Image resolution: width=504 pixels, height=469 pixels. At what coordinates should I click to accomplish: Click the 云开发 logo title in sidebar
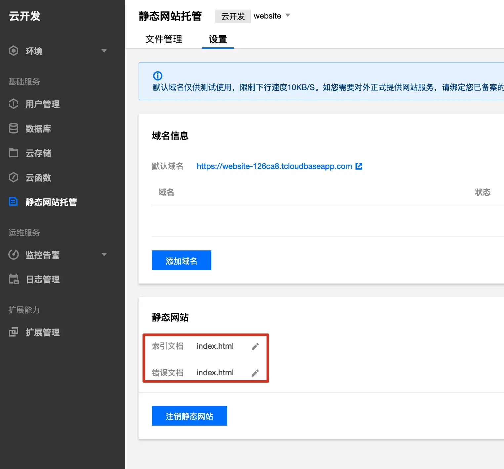point(25,16)
